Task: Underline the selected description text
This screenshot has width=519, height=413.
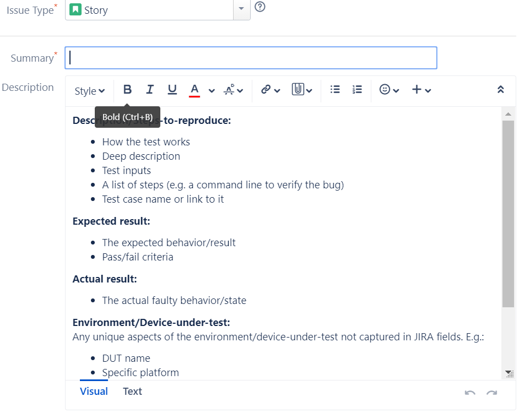Action: point(172,90)
